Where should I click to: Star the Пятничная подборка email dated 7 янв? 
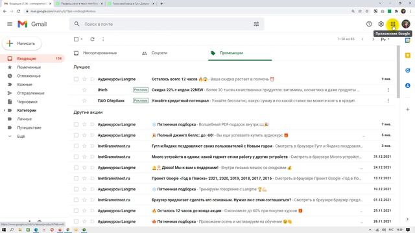point(84,124)
